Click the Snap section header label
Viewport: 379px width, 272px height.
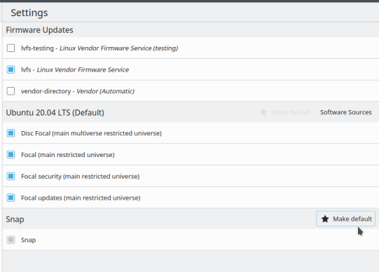(15, 219)
